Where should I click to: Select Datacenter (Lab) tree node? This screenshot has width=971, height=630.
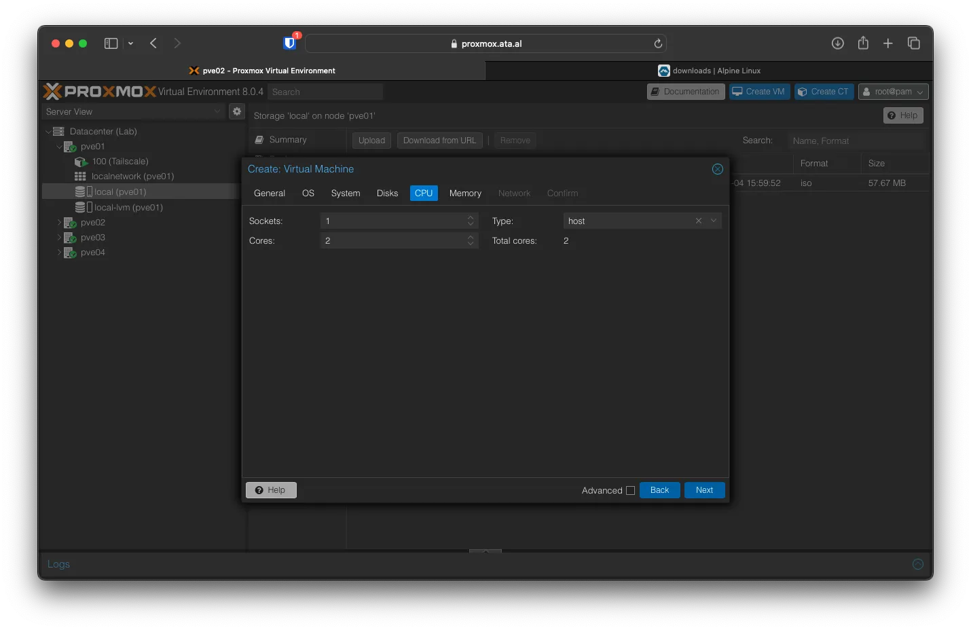[103, 132]
